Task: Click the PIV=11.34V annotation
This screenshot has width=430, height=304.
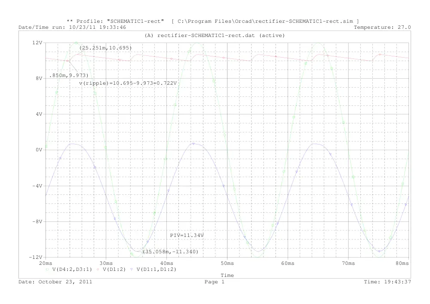Action: point(187,235)
